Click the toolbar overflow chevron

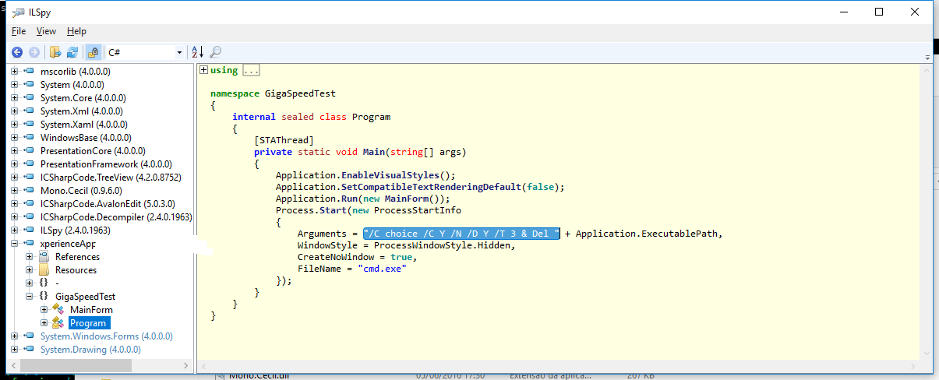(x=927, y=57)
